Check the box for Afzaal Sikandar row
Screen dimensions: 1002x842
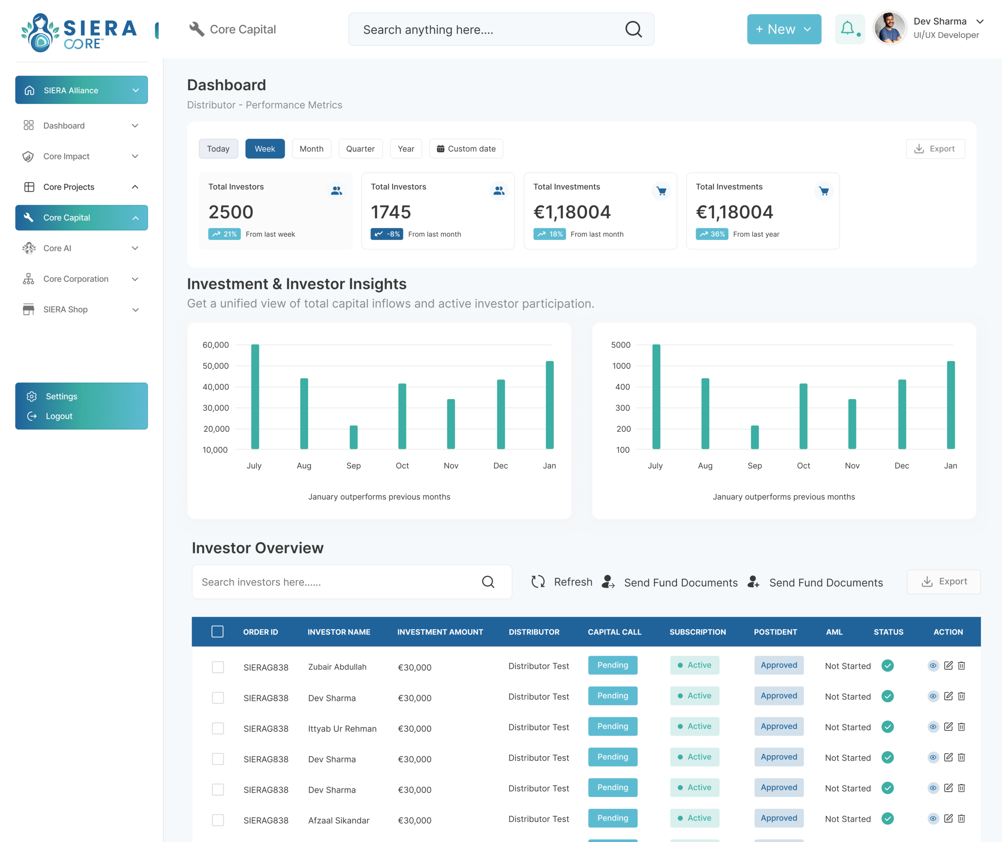tap(218, 820)
